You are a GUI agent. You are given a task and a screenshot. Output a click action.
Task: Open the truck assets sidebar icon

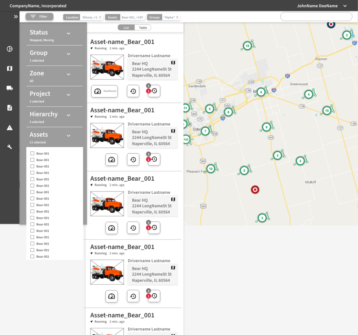click(10, 88)
